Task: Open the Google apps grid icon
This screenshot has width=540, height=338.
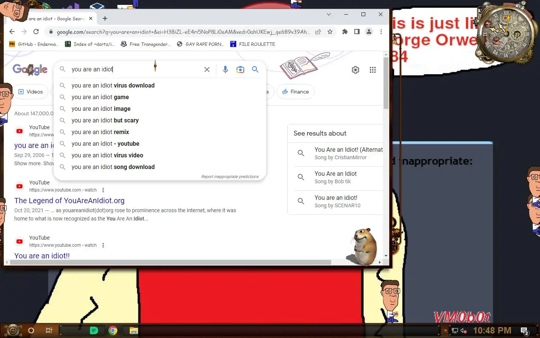Action: (x=373, y=70)
